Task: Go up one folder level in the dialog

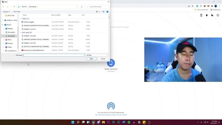Action: (x=14, y=7)
